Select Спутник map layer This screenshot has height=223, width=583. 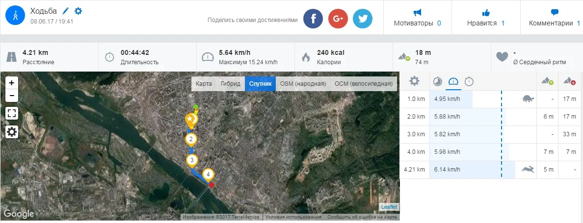(x=260, y=83)
